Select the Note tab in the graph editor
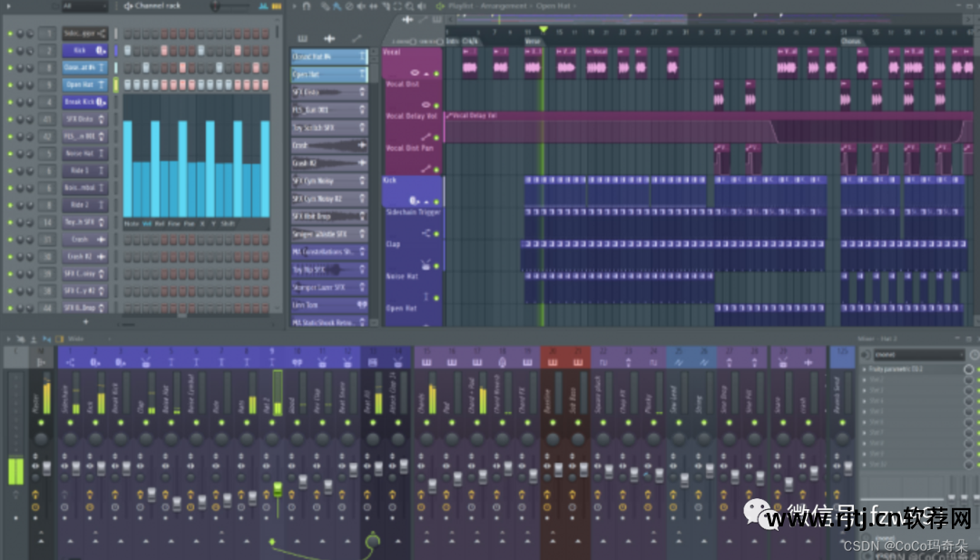The height and width of the screenshot is (560, 980). 132,223
